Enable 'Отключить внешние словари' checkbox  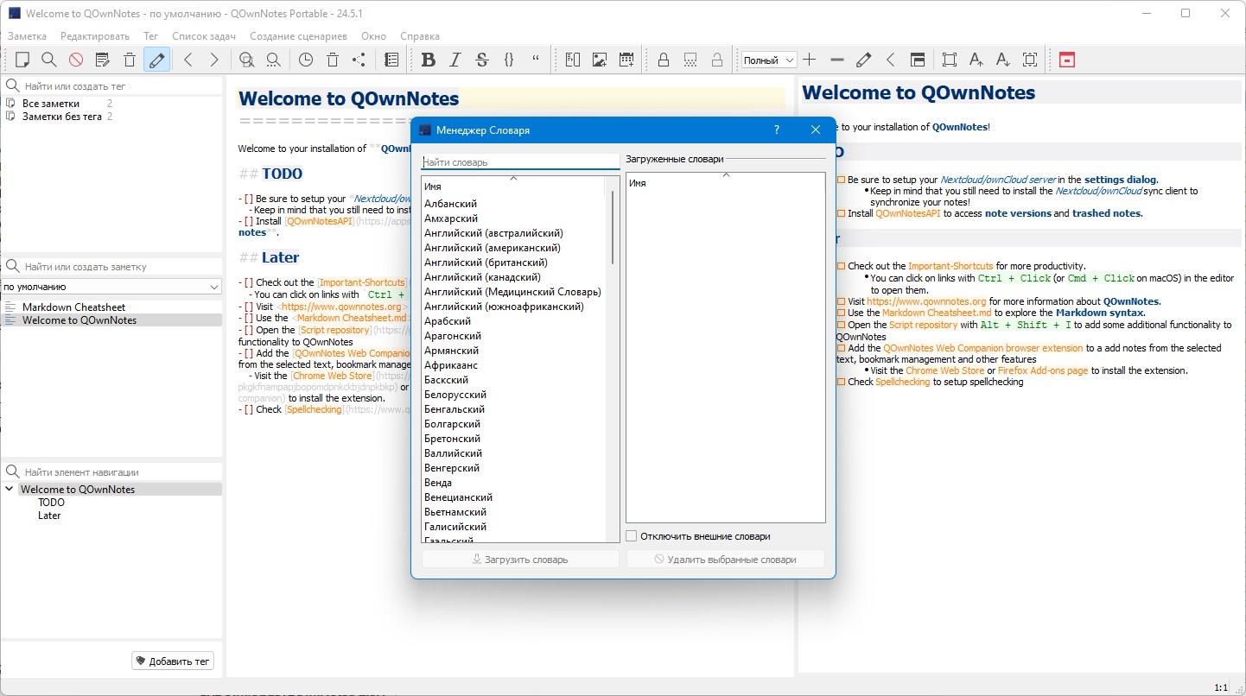tap(632, 536)
